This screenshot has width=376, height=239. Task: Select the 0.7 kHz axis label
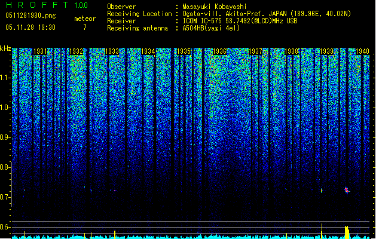click(5, 197)
